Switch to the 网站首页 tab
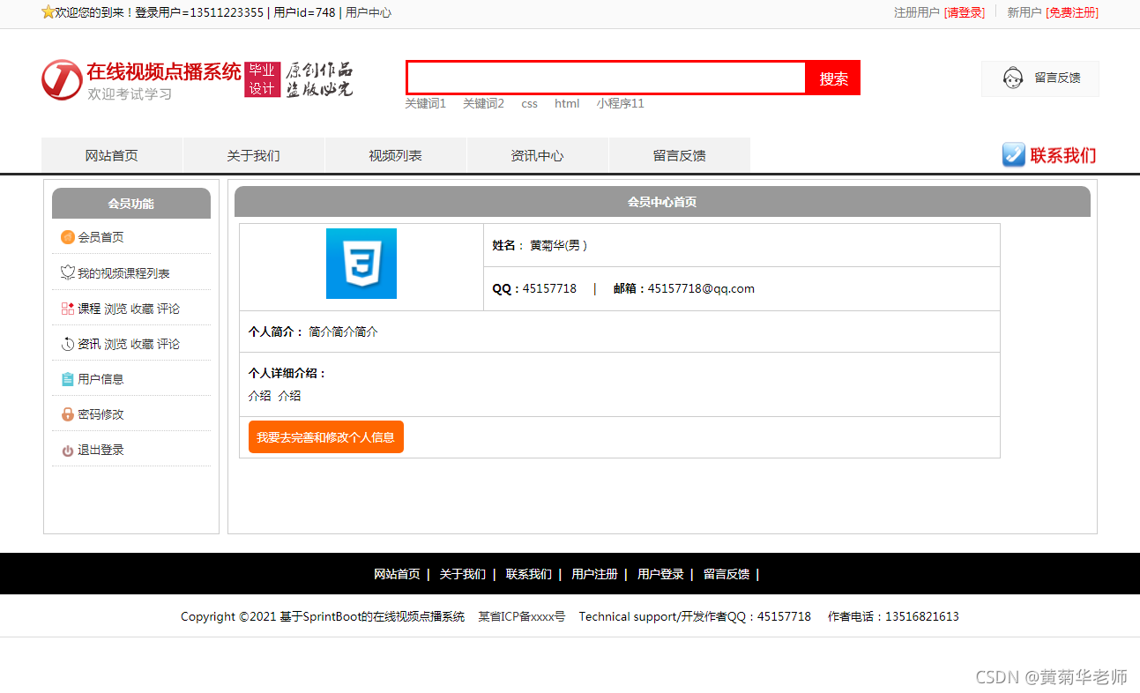 point(112,155)
